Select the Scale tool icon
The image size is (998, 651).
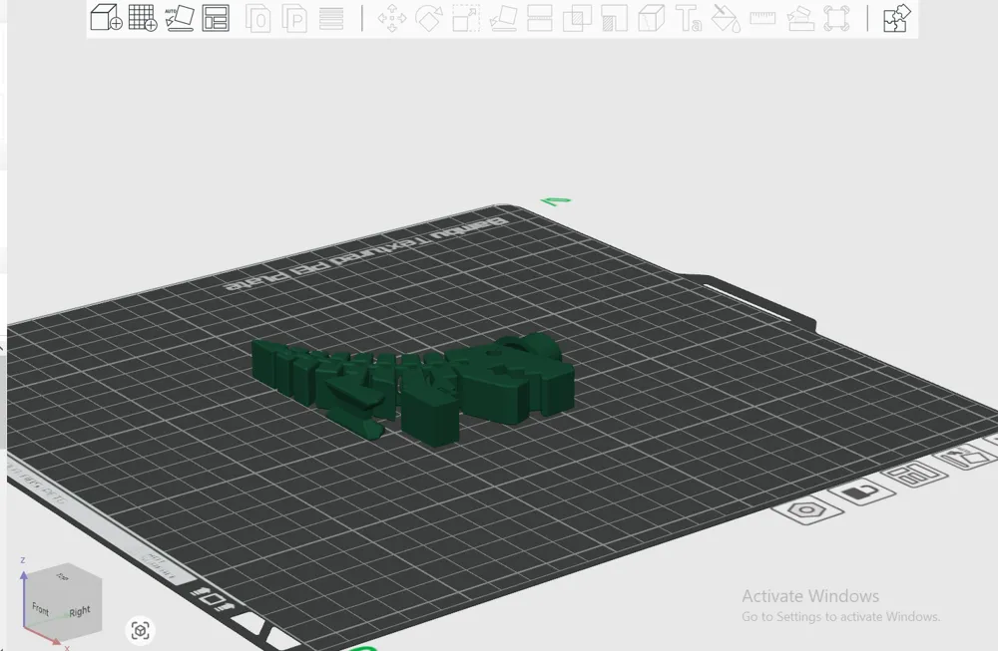[466, 18]
